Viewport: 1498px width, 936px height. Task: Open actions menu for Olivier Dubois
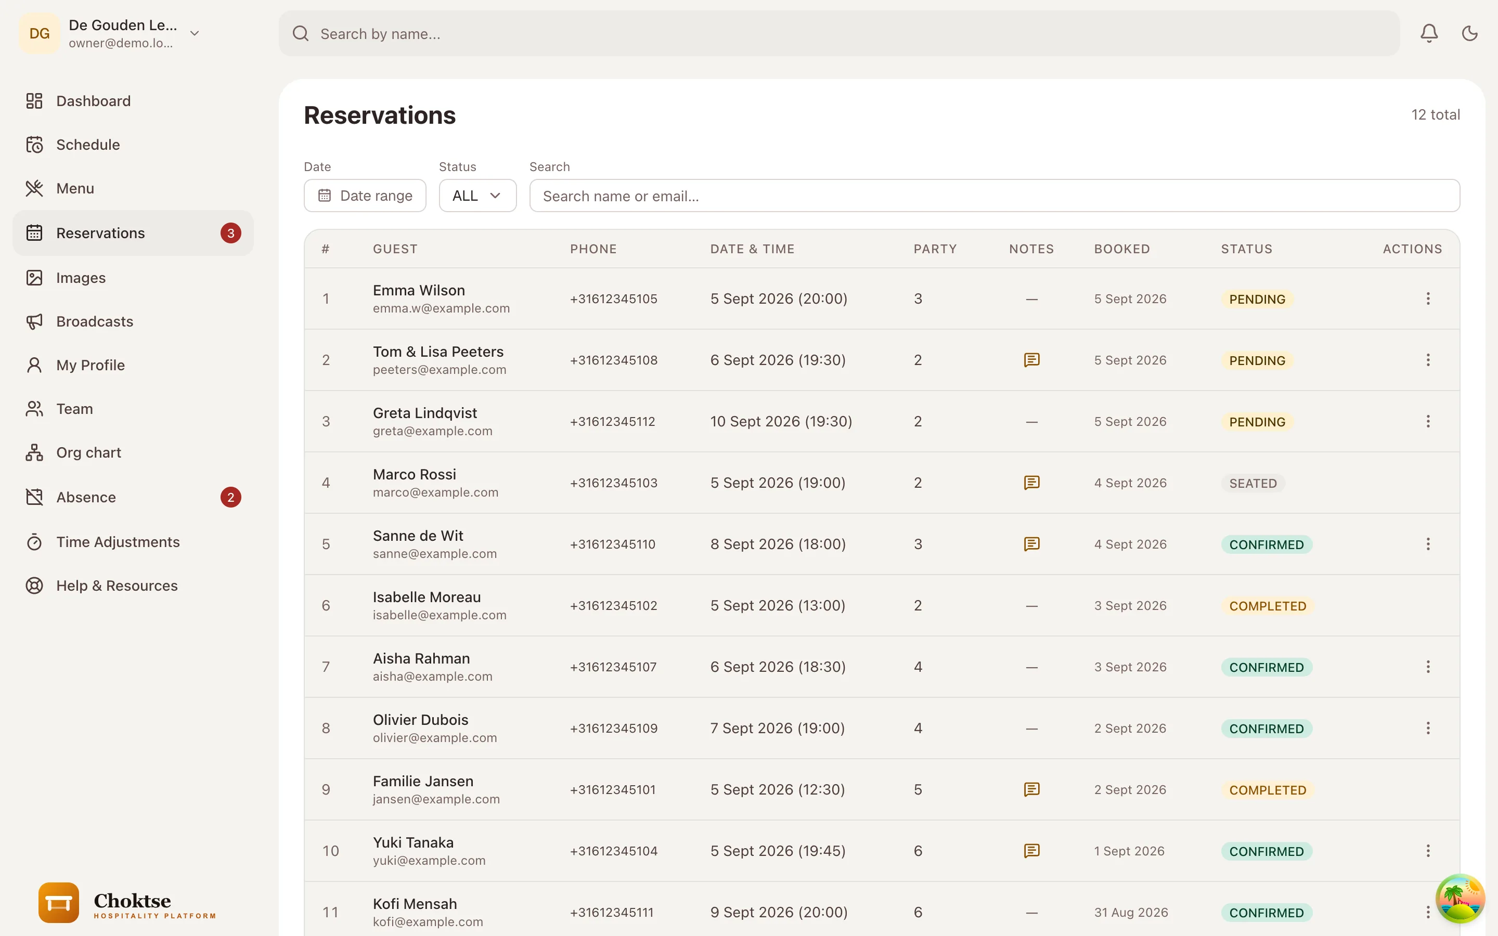[x=1427, y=728]
